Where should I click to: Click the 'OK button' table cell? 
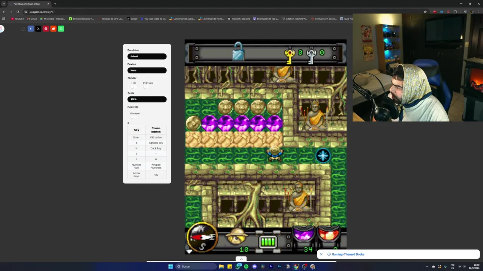click(156, 137)
